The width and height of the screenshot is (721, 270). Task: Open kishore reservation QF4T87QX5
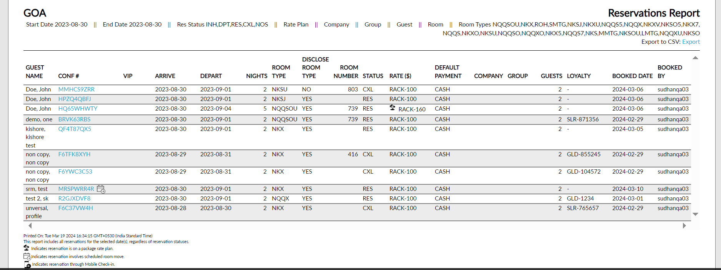(75, 129)
